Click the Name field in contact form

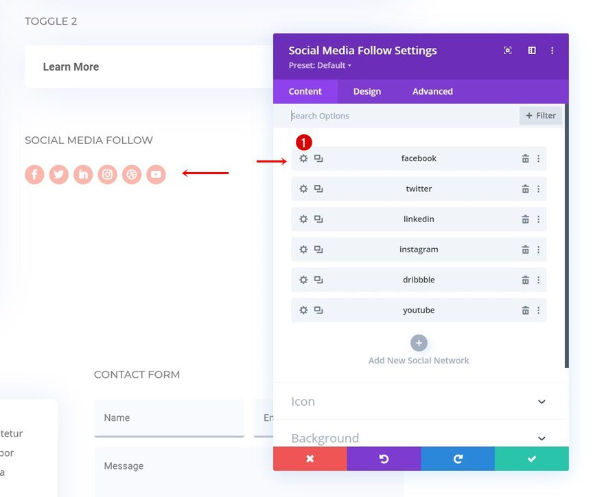[170, 417]
